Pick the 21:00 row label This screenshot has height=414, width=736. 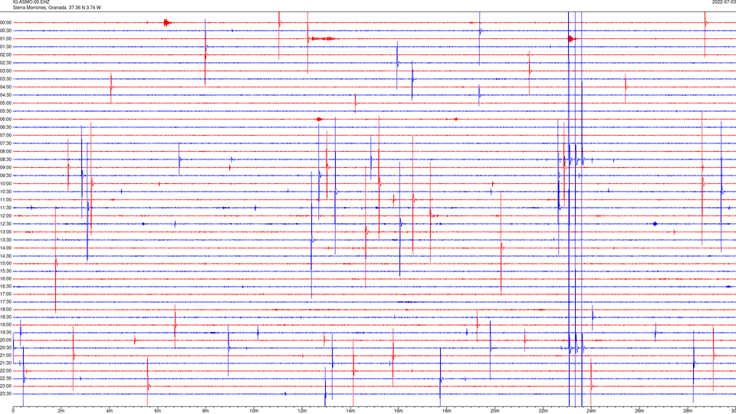click(x=6, y=355)
